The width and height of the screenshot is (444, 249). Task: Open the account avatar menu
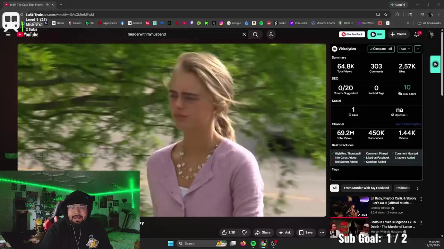430,34
